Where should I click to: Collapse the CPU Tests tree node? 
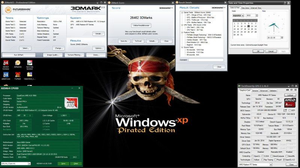[x=182, y=25]
